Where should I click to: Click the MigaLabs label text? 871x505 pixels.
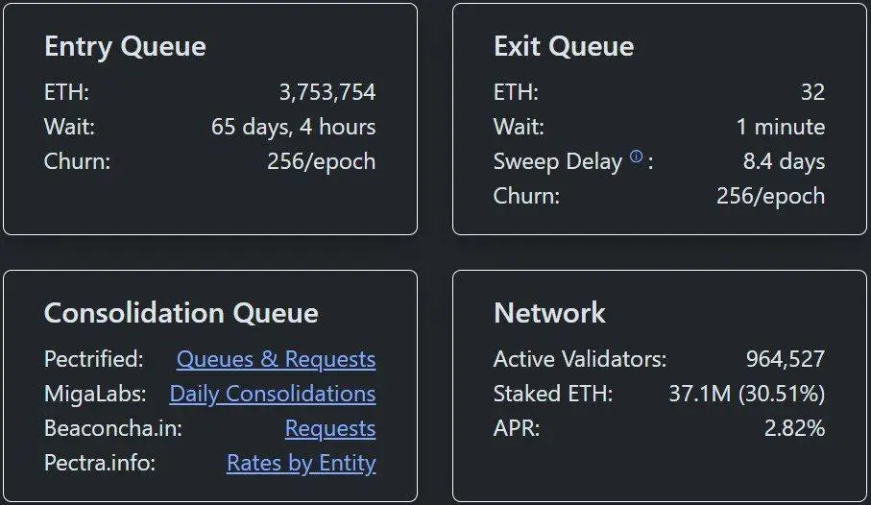(x=93, y=394)
